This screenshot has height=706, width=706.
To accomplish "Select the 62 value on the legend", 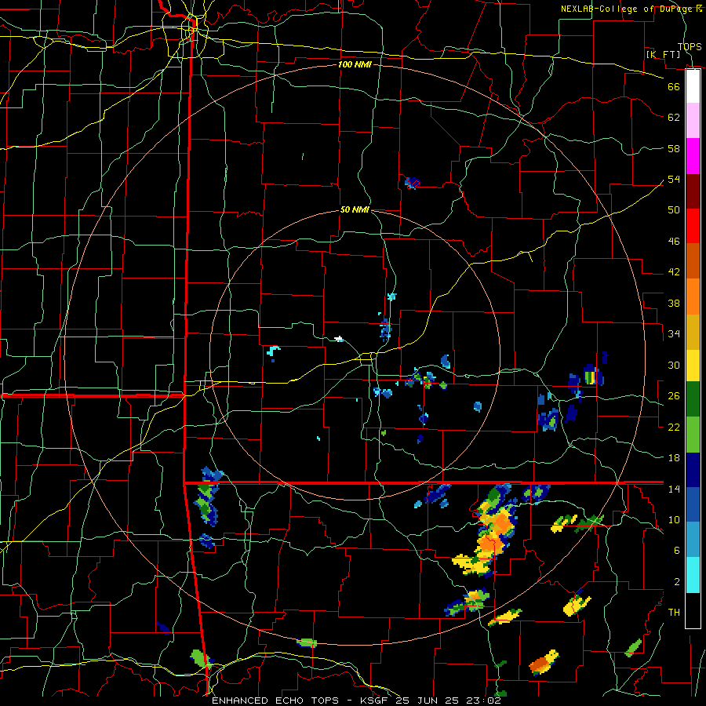I will 674,118.
